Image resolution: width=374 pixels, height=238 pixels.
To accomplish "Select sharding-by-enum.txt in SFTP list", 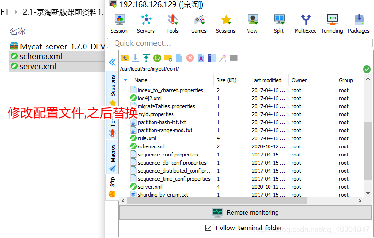I will pyautogui.click(x=163, y=195).
